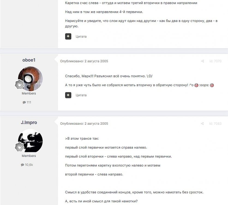Click J.Impro's rank badge icon
This screenshot has width=228, height=205.
tap(19, 147)
